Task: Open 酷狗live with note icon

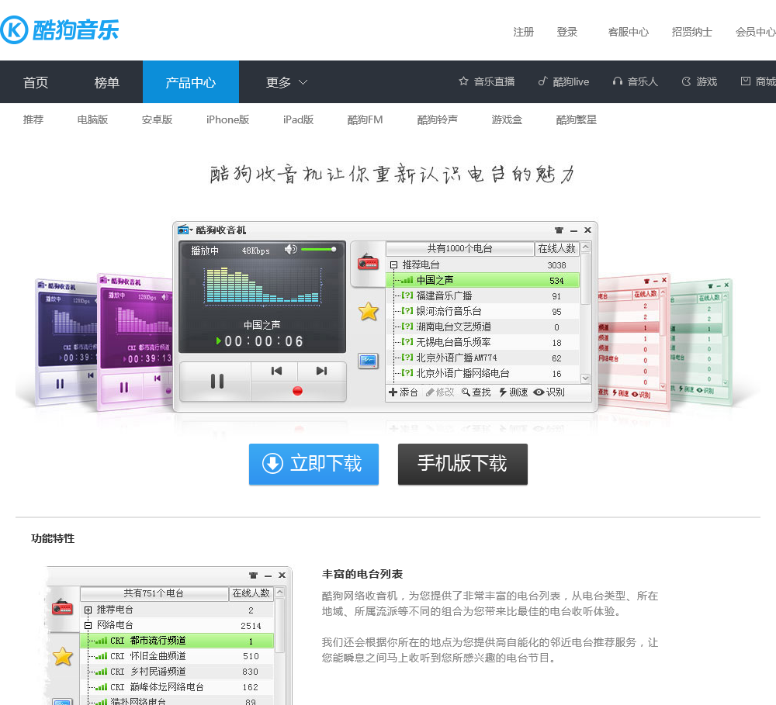Action: click(563, 81)
